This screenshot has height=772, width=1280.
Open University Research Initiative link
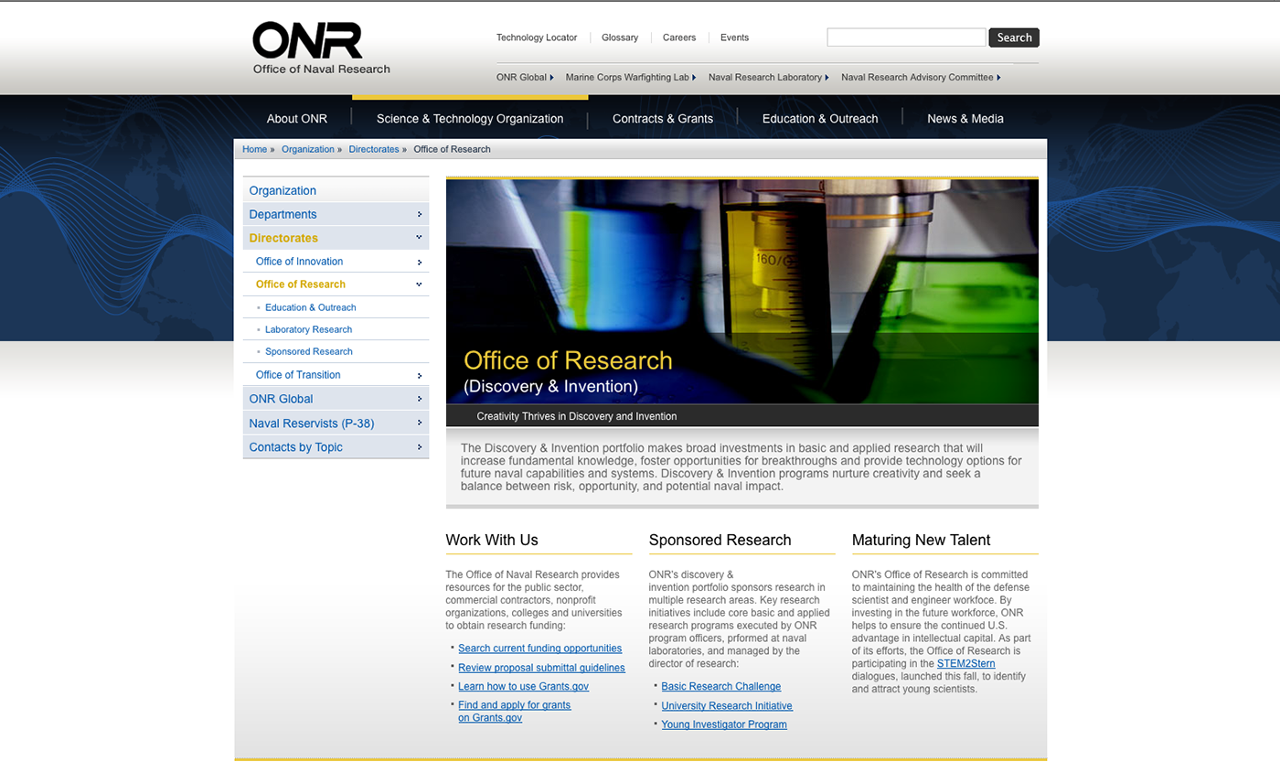(x=727, y=706)
